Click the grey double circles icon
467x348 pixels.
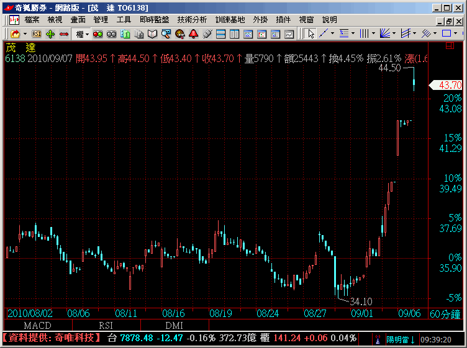pyautogui.click(x=111, y=33)
